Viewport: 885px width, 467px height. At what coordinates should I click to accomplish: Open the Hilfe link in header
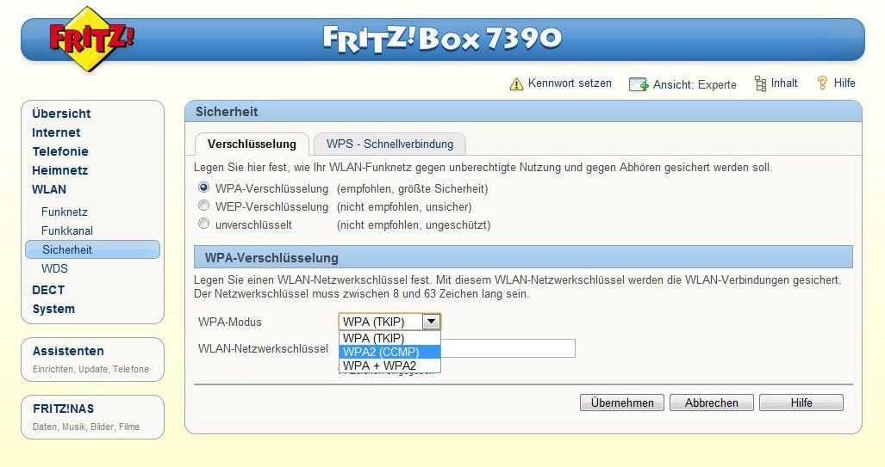pyautogui.click(x=844, y=83)
